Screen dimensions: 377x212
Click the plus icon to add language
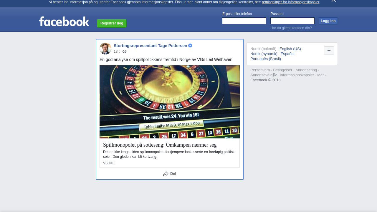point(329,50)
